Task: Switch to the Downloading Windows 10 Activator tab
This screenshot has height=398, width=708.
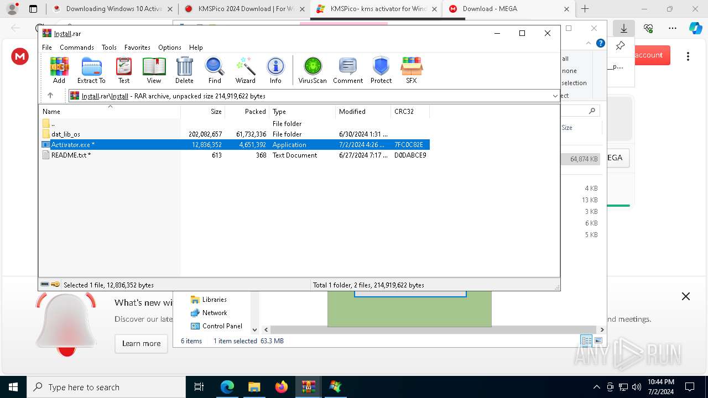Action: coord(112,9)
